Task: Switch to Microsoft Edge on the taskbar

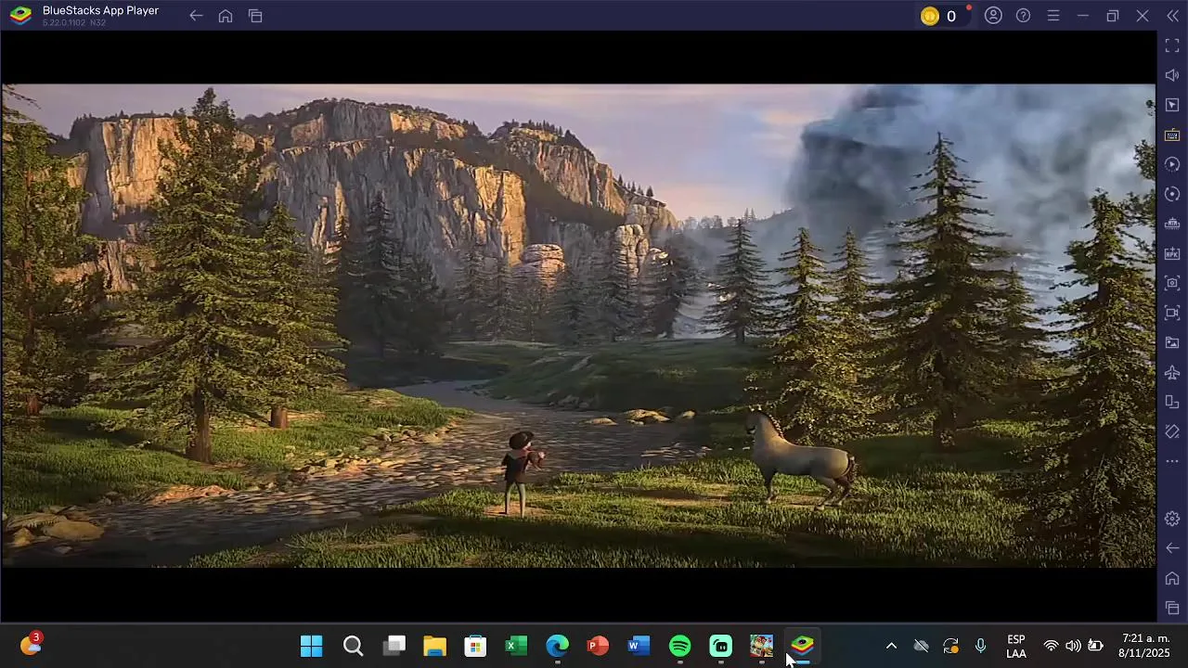Action: click(557, 646)
